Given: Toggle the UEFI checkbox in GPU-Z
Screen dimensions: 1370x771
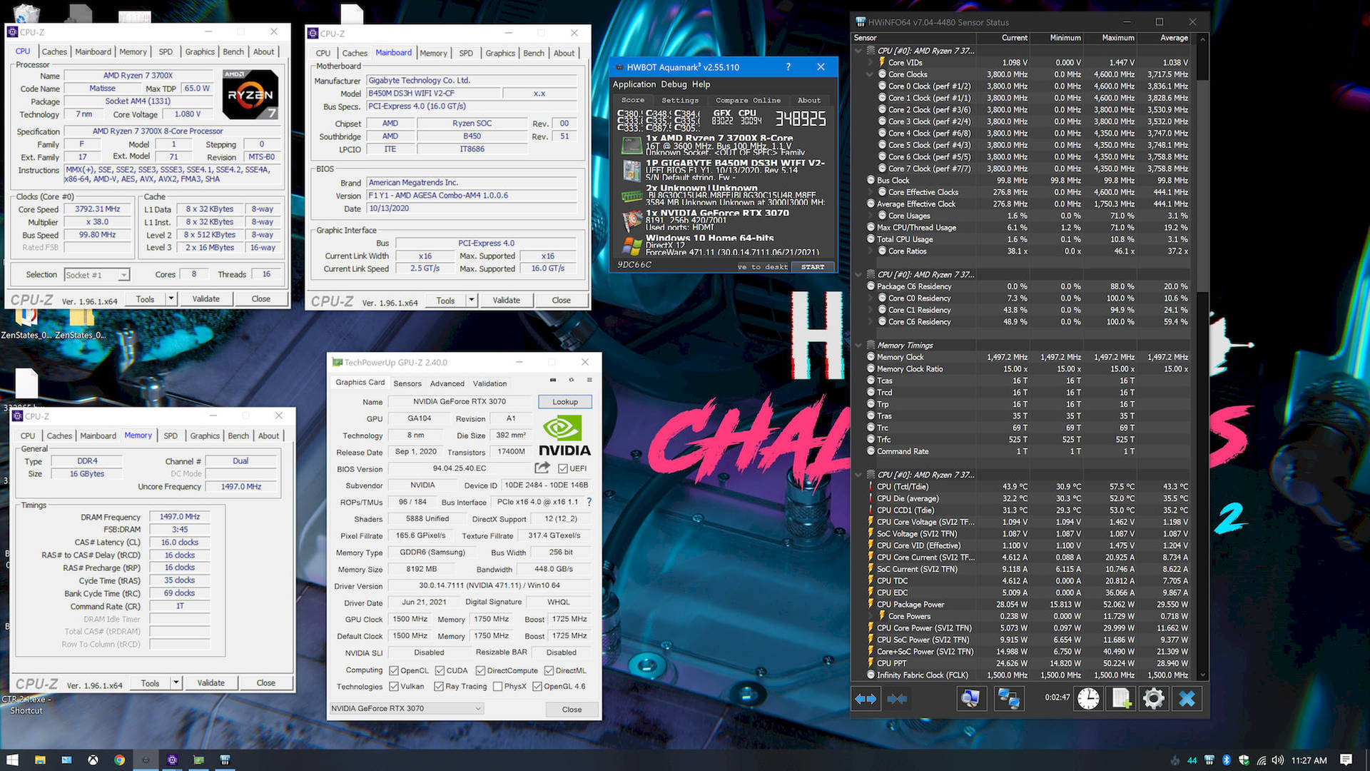Looking at the screenshot, I should click(x=563, y=469).
